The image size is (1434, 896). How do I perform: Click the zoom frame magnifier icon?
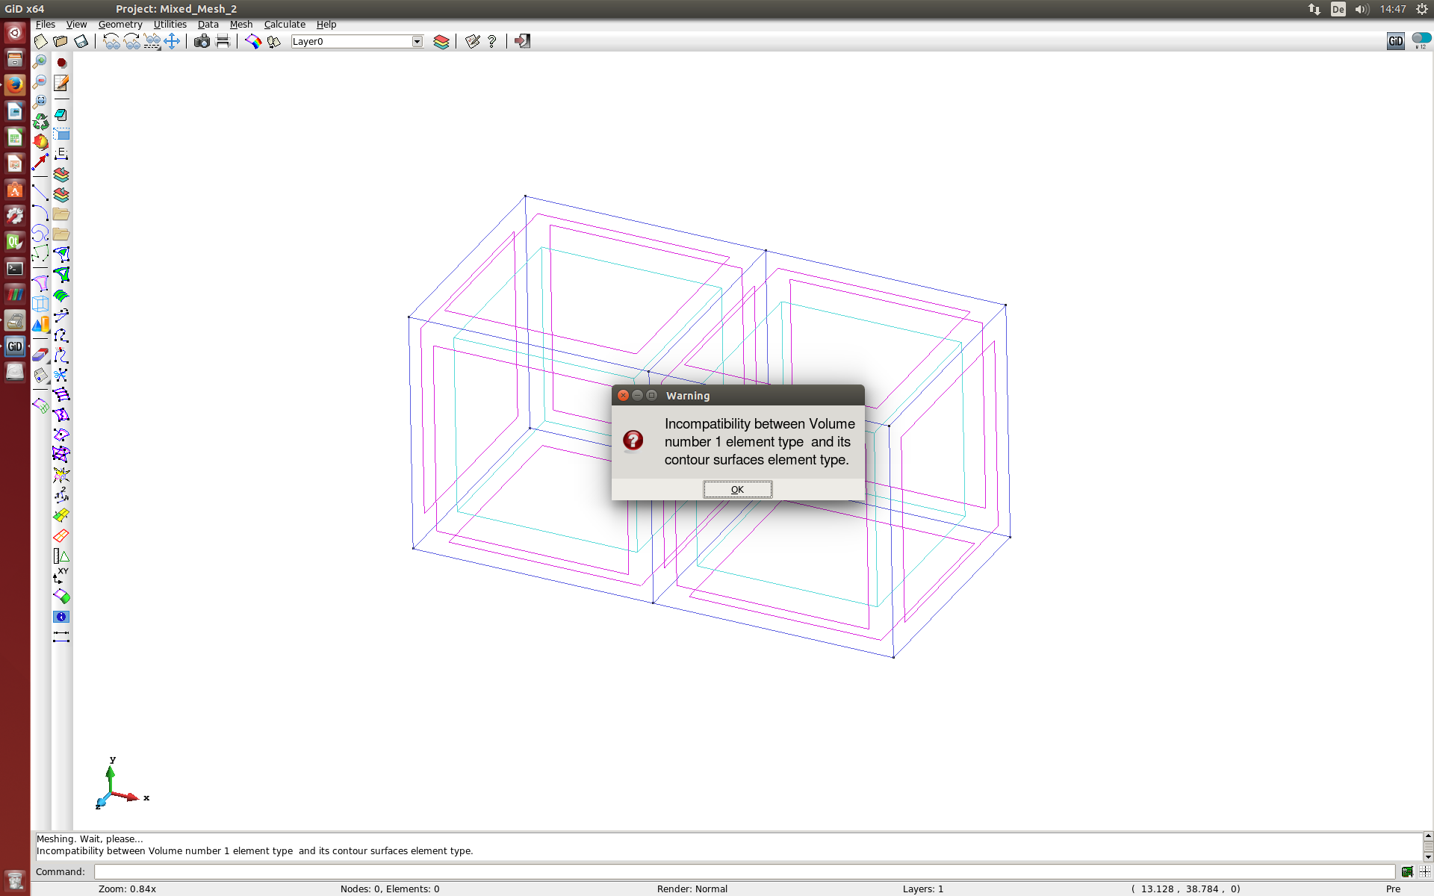point(40,102)
